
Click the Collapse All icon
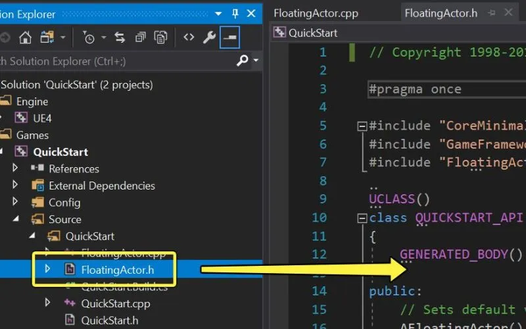(x=140, y=38)
